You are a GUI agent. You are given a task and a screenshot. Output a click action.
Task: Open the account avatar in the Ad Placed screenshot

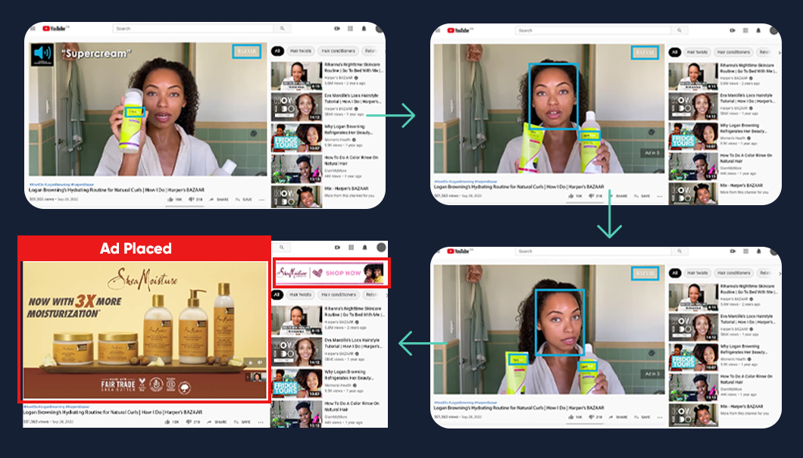380,248
